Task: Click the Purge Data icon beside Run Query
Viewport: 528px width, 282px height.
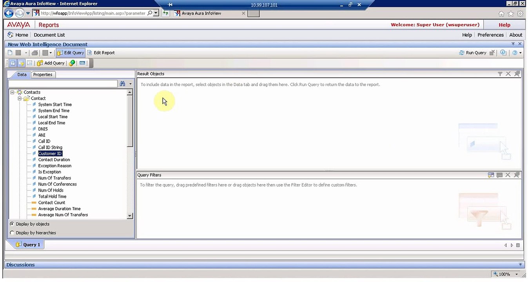Action: point(492,53)
